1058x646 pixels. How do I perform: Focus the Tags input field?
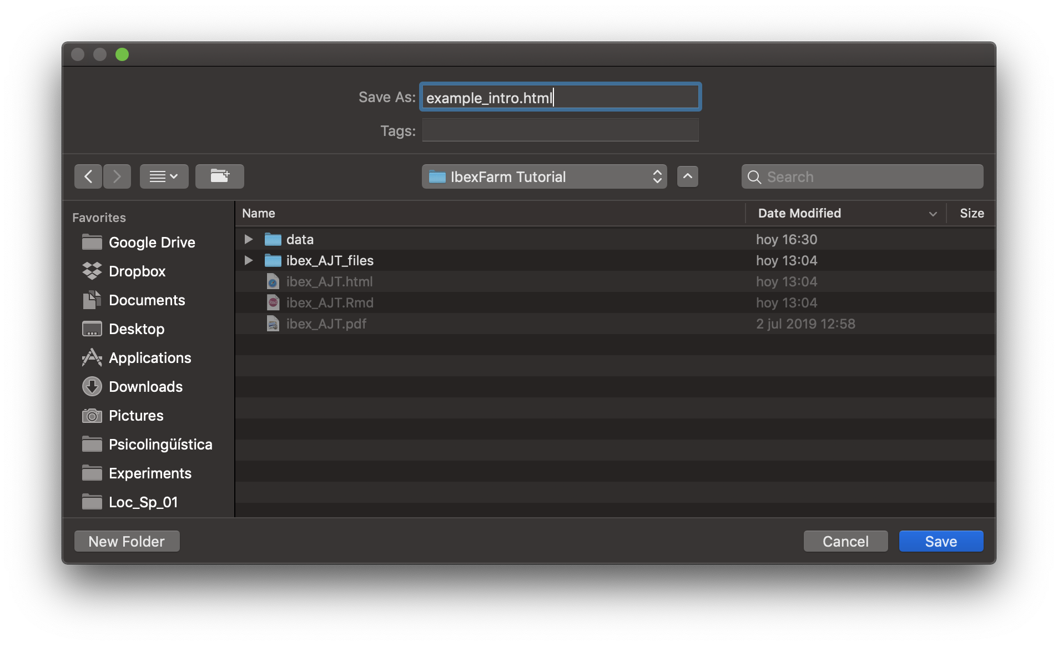560,130
